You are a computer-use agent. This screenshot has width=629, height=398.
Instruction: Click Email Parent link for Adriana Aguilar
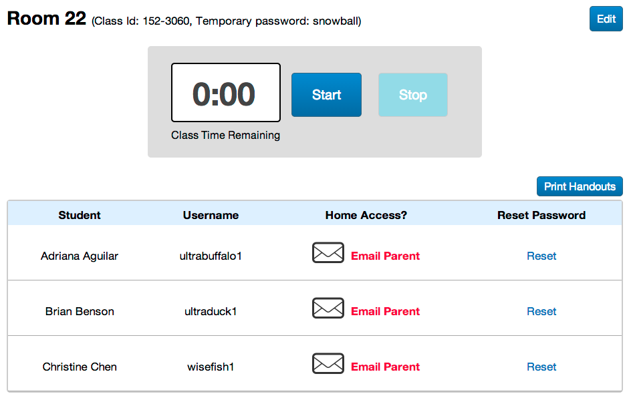point(385,256)
